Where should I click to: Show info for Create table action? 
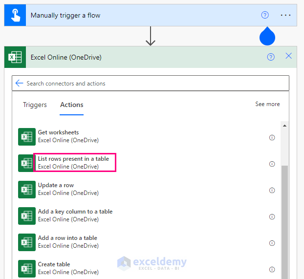pyautogui.click(x=272, y=270)
